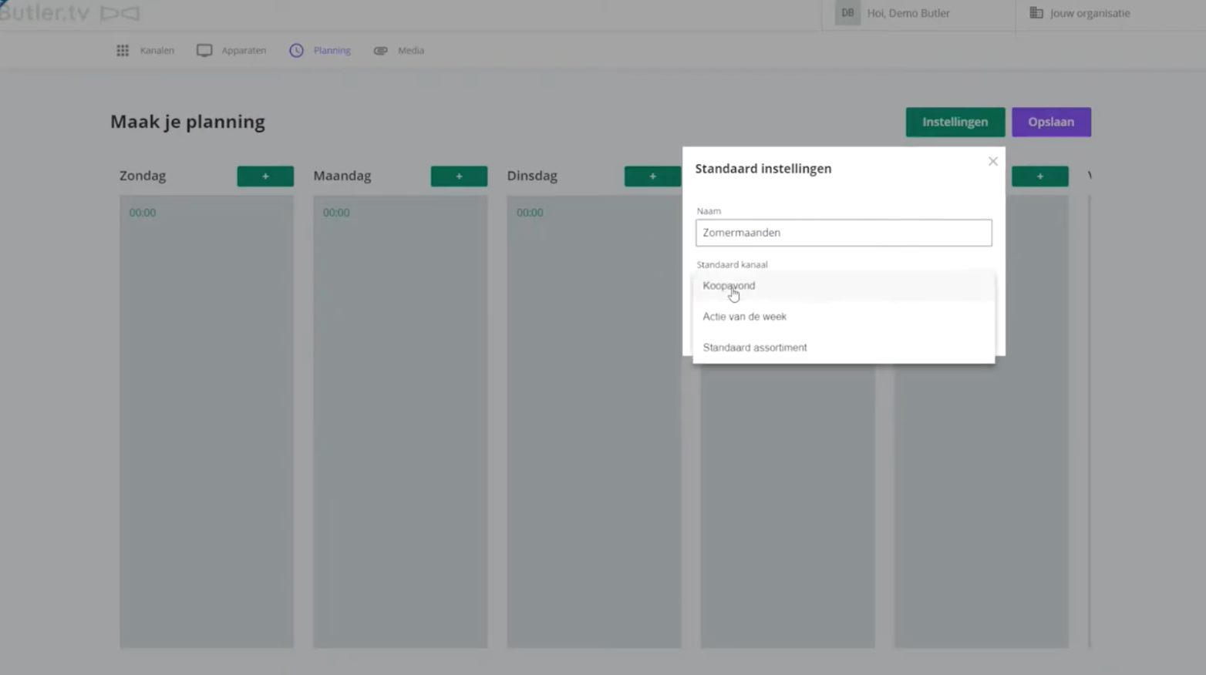Screen dimensions: 1206x675
Task: Go to the Media tab
Action: coord(410,51)
